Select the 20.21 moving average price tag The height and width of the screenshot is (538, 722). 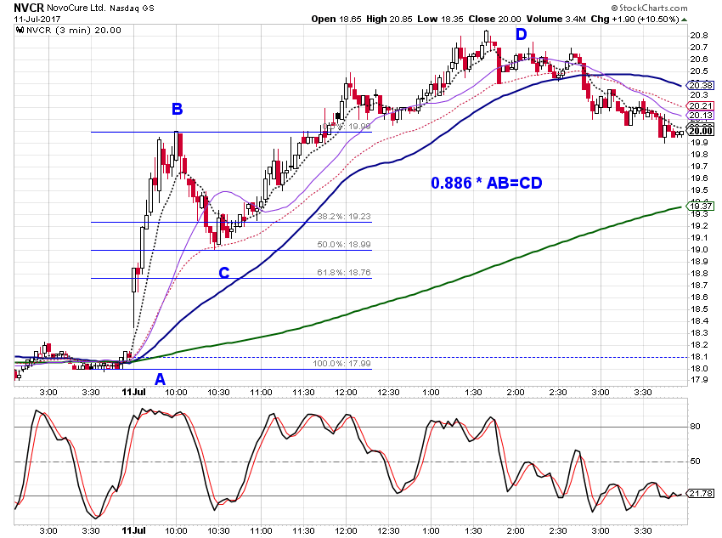coord(701,106)
